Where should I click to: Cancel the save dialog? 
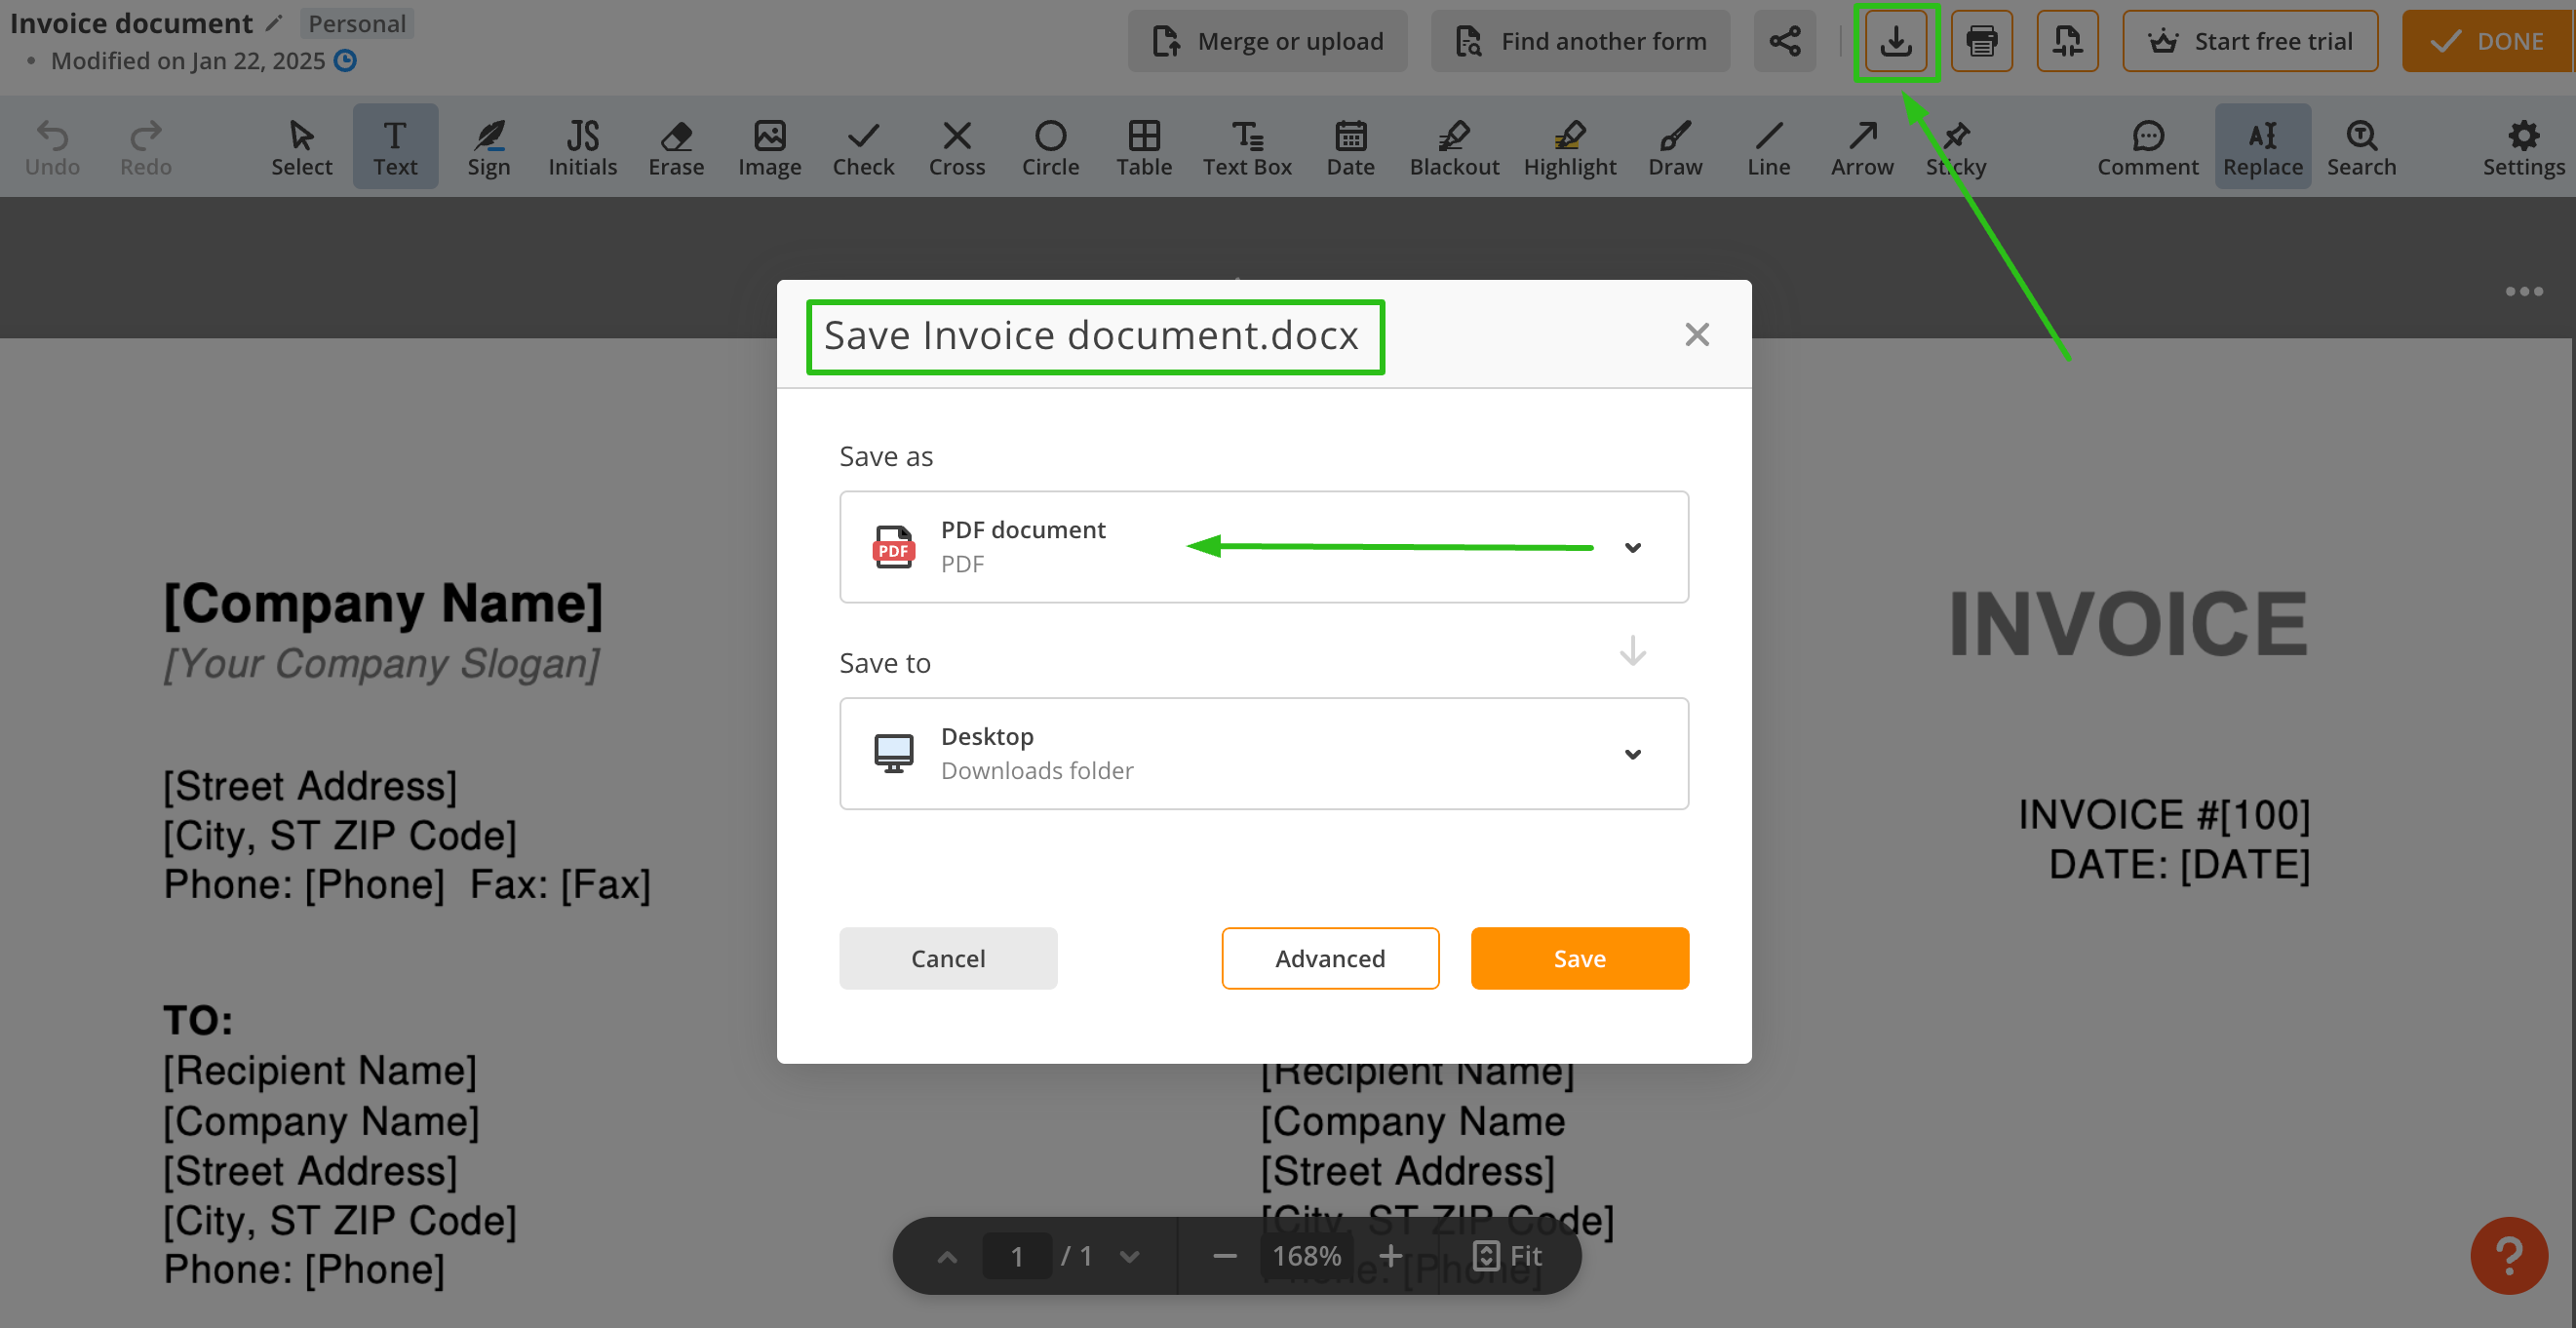coord(947,958)
